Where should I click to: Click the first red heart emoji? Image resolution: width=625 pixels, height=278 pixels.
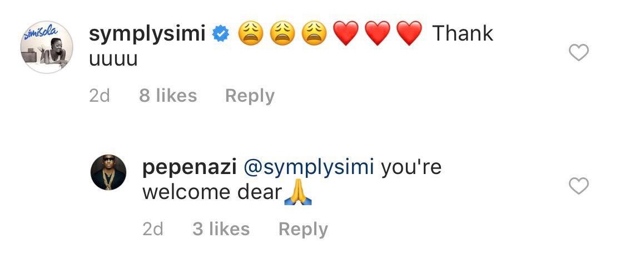[345, 34]
